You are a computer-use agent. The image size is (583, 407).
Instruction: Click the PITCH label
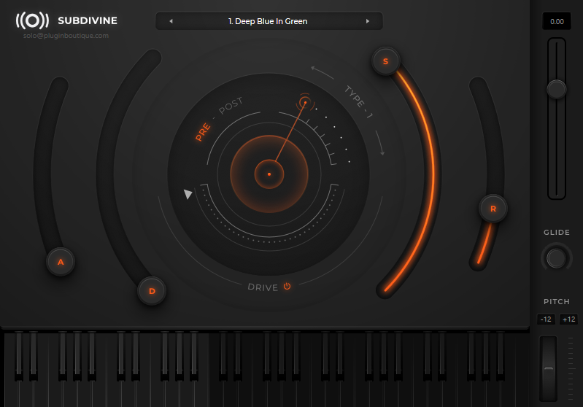(x=557, y=301)
